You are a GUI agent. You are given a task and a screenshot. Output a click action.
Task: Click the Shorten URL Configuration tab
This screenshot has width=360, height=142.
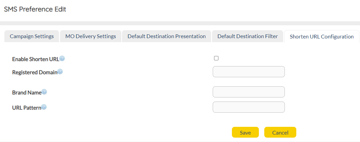[x=322, y=36]
